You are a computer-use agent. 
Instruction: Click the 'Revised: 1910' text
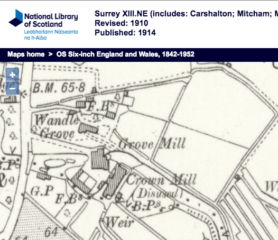point(122,23)
